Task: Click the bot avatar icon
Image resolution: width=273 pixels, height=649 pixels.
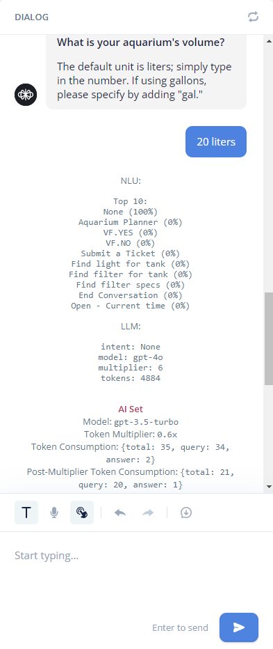Action: (26, 95)
